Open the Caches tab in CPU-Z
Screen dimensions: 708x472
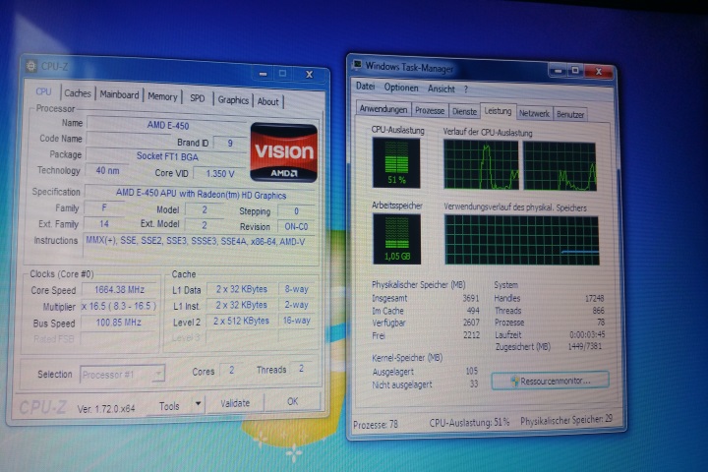[78, 93]
